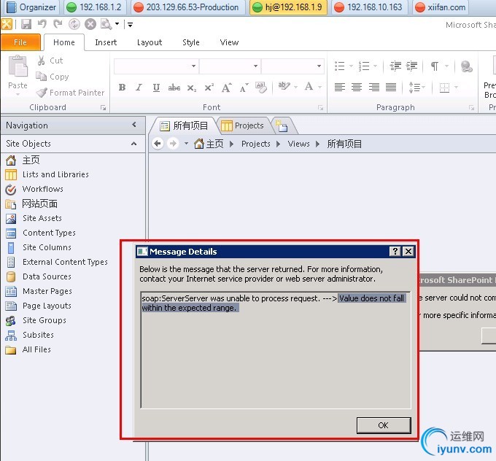
Task: Click the increase indent icon
Action: [411, 66]
